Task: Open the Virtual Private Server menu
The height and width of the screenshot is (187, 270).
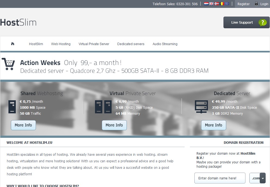Action: pyautogui.click(x=94, y=44)
